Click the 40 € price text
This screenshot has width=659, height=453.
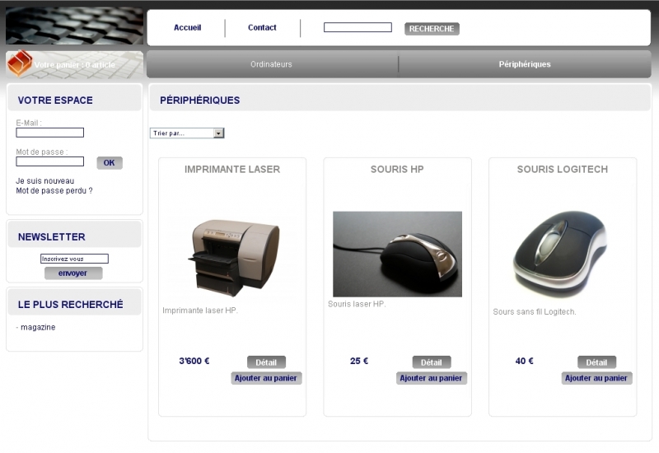click(x=524, y=361)
